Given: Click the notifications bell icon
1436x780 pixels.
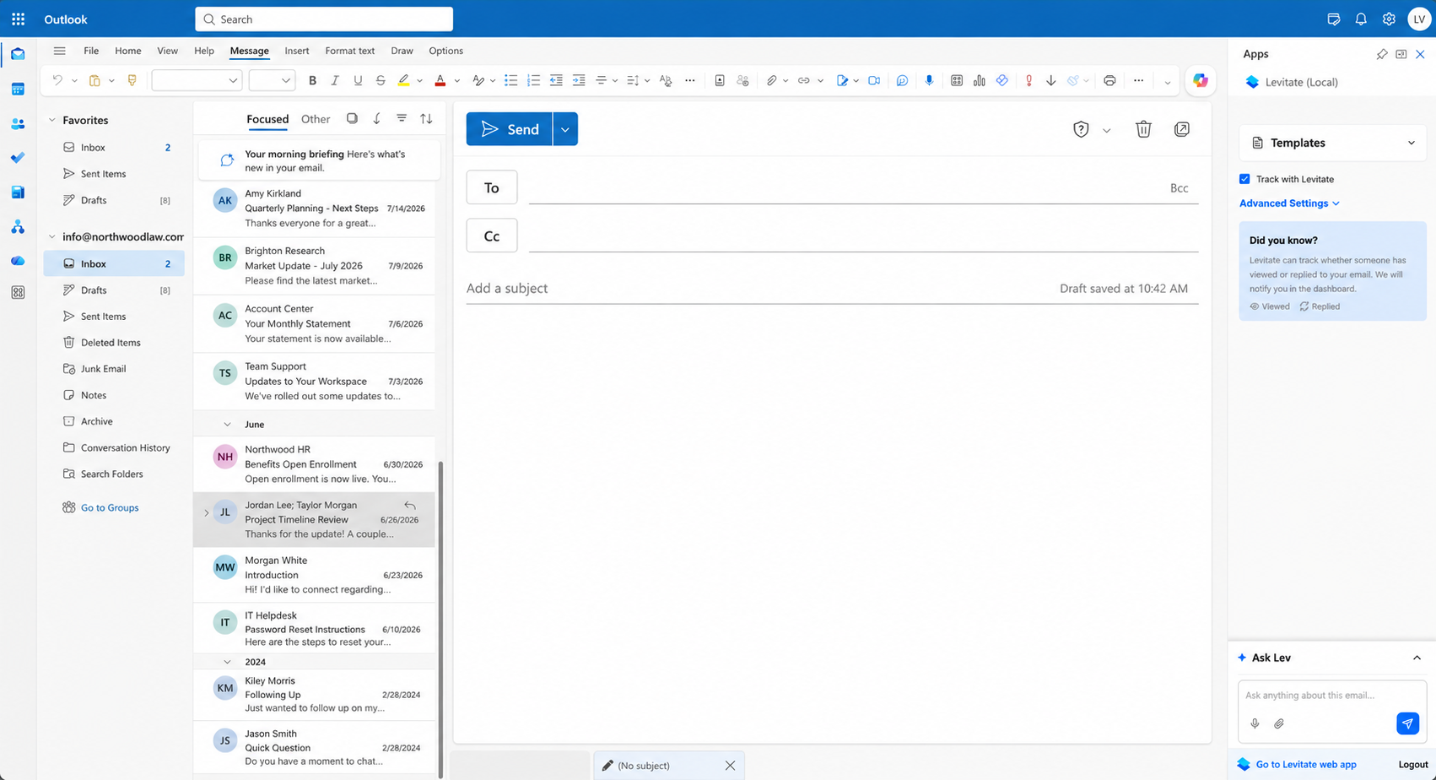Looking at the screenshot, I should [x=1361, y=19].
